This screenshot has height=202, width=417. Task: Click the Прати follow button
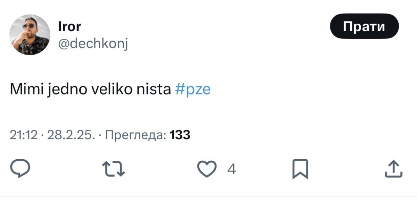click(364, 26)
